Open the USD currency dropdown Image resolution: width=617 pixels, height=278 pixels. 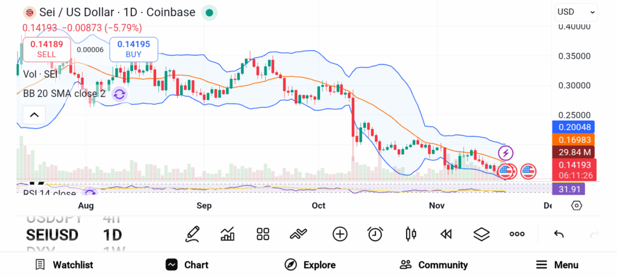(575, 11)
